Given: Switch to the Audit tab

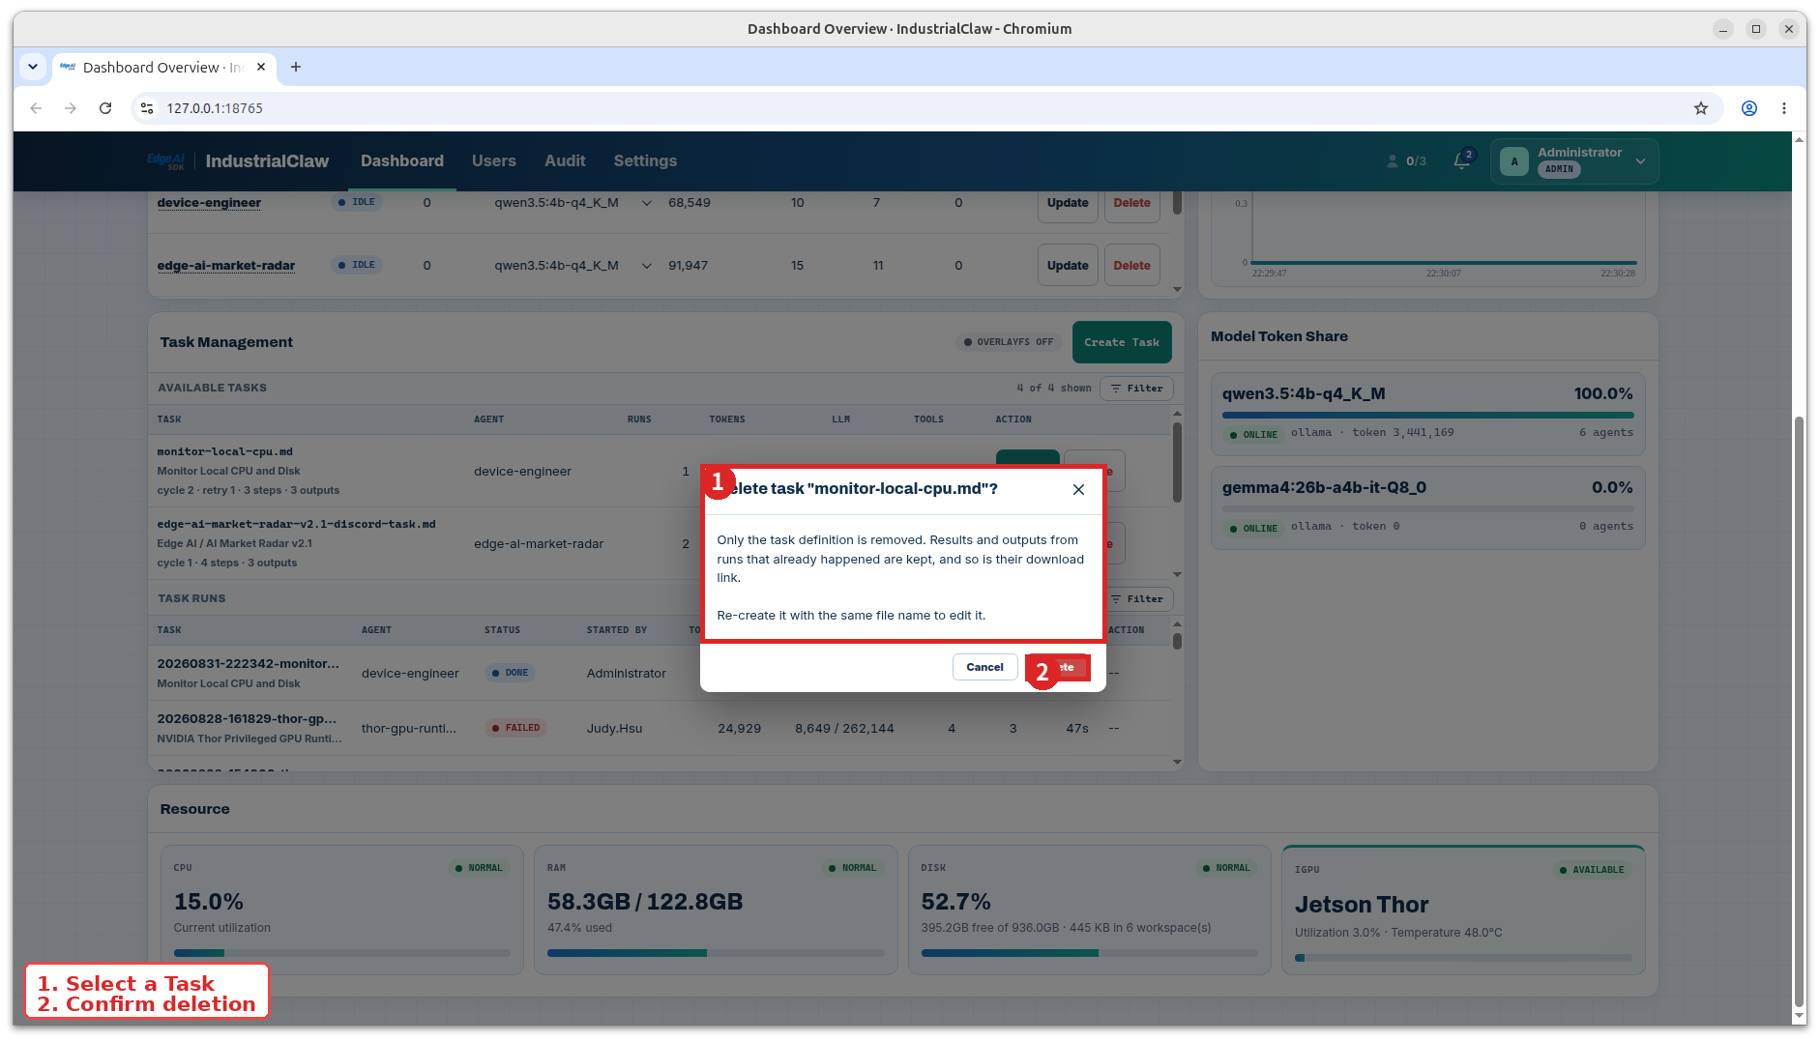Looking at the screenshot, I should tap(565, 160).
